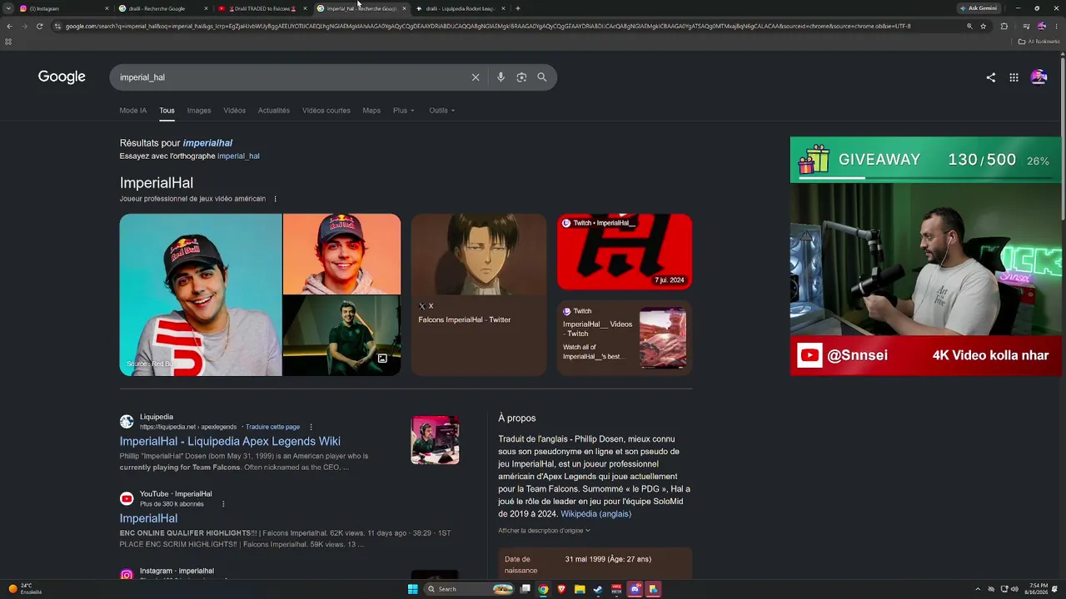Screen dimensions: 1066x599
Task: Go back to the previous page
Action: pos(9,26)
